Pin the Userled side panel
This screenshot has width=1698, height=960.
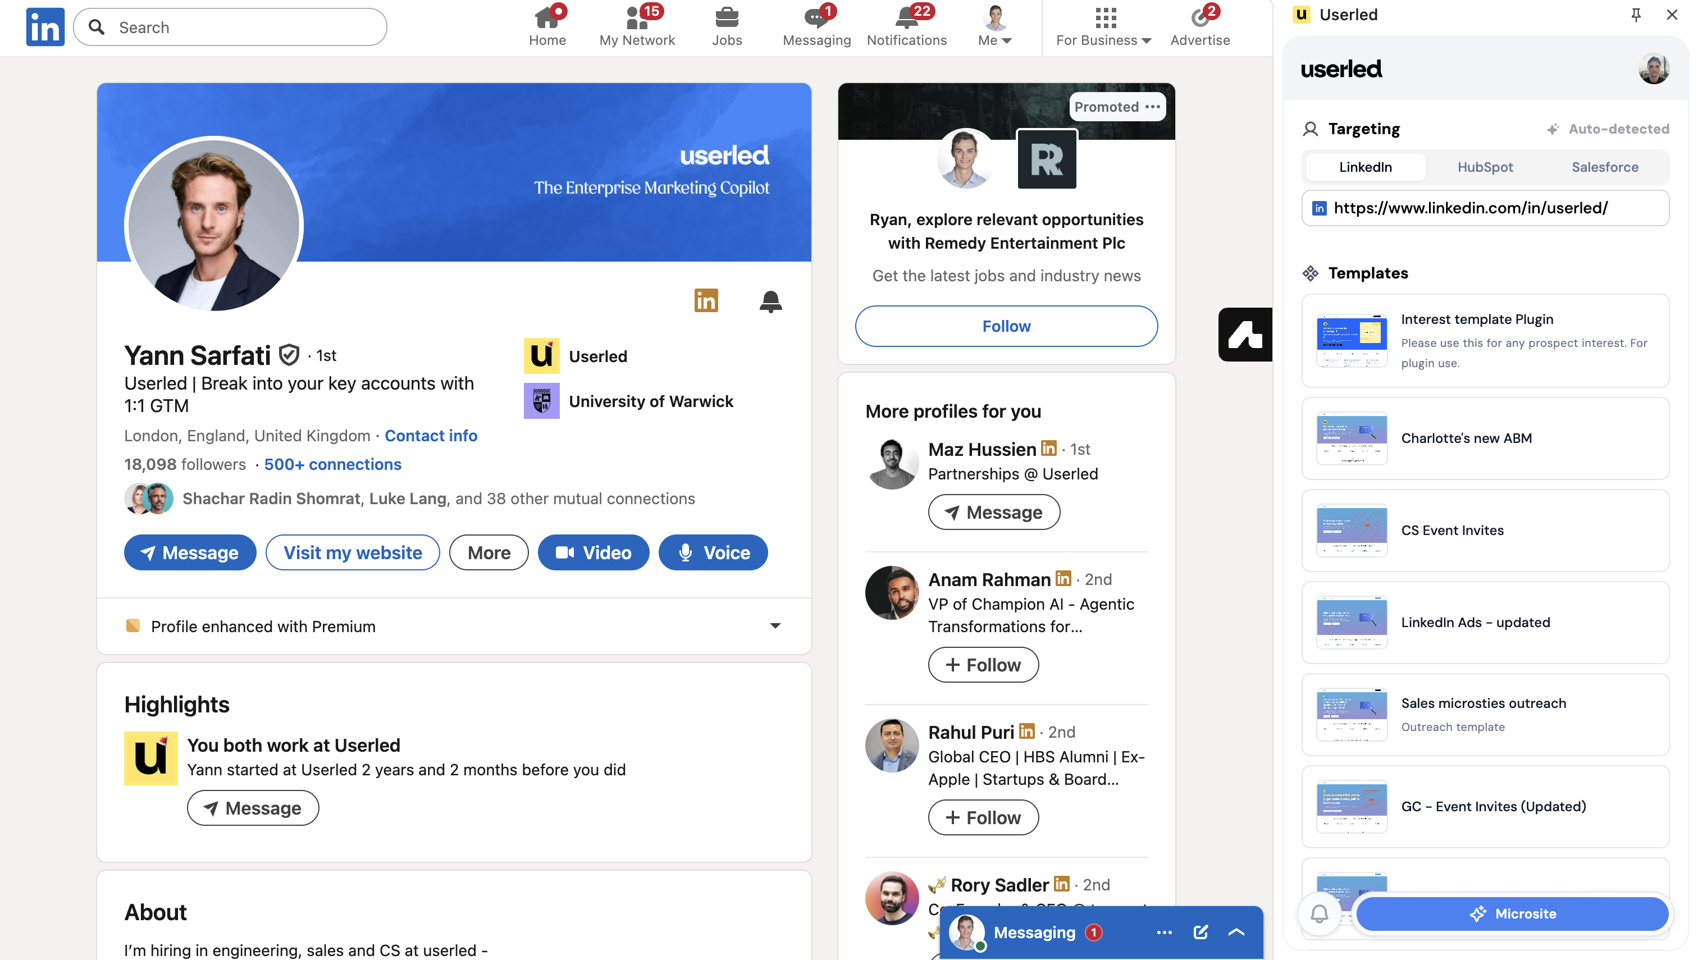click(x=1635, y=15)
